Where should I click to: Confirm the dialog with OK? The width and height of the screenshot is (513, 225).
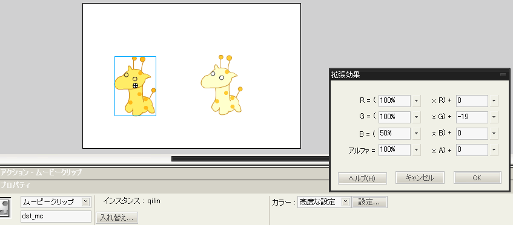(x=477, y=178)
